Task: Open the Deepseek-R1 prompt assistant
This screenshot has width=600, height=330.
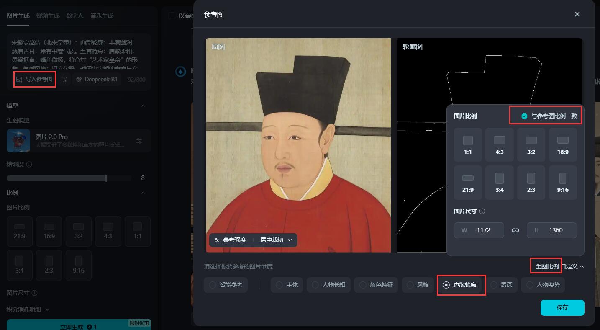Action: 97,79
